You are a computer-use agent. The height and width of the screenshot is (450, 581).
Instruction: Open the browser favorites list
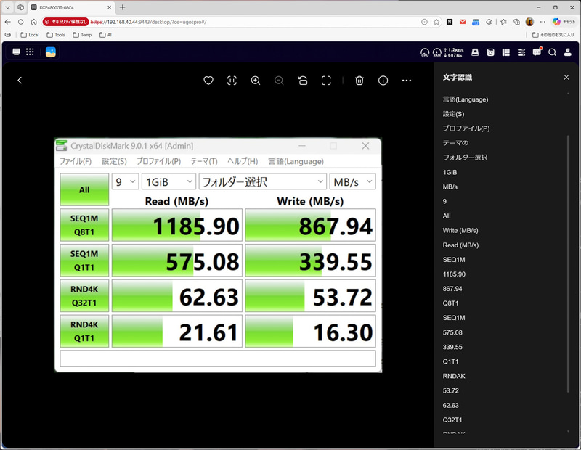[x=503, y=22]
